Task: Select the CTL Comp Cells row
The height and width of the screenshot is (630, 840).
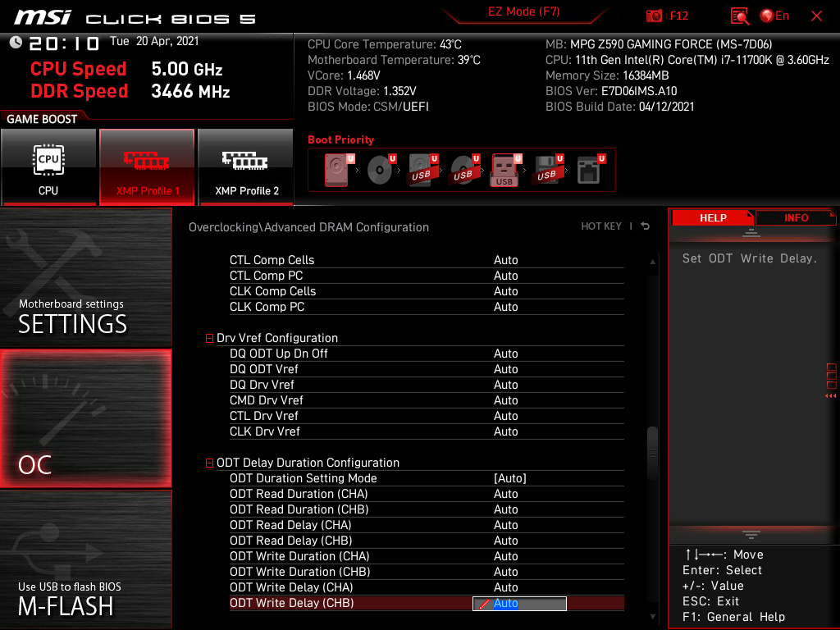Action: pos(427,260)
